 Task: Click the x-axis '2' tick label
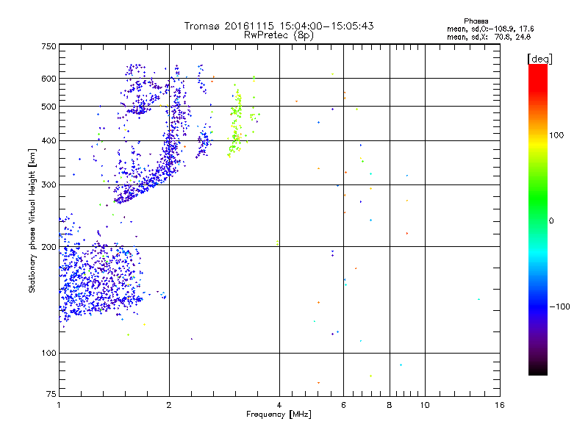pos(169,405)
